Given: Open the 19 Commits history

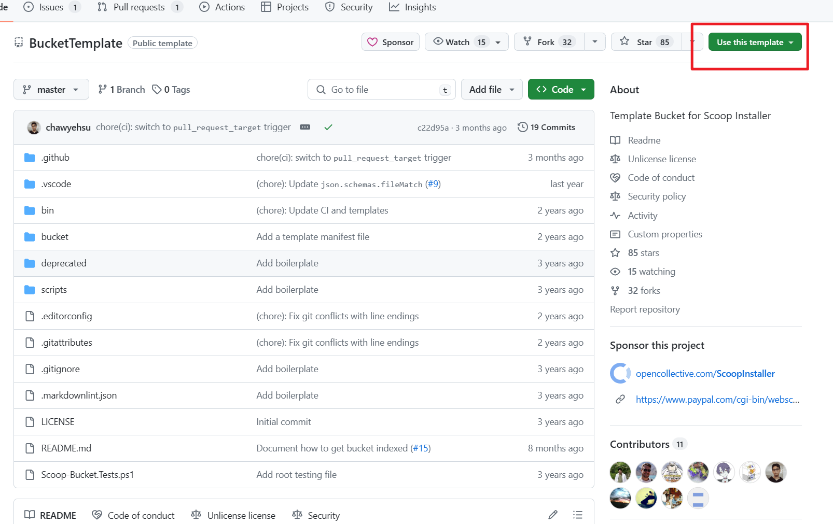Looking at the screenshot, I should click(x=547, y=128).
